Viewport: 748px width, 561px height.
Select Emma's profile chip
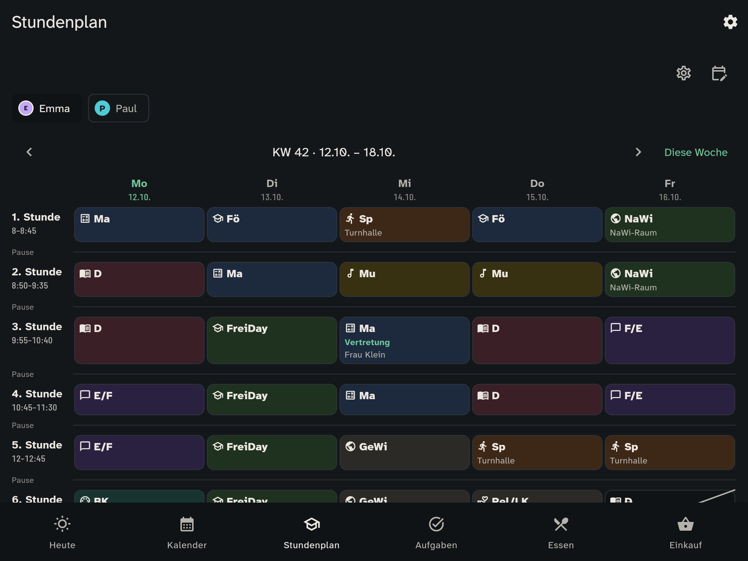pyautogui.click(x=47, y=108)
